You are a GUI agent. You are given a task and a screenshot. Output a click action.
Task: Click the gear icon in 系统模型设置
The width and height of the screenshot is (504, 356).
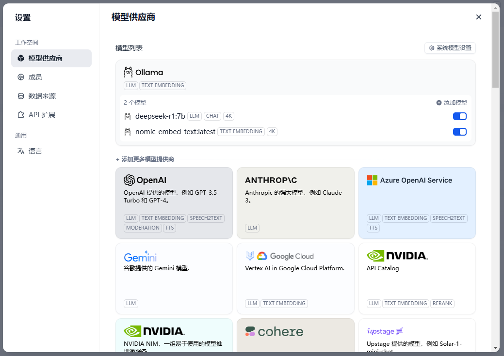click(x=432, y=48)
